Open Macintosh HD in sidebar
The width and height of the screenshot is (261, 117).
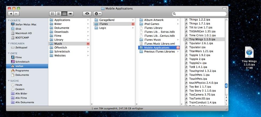pyautogui.click(x=27, y=33)
